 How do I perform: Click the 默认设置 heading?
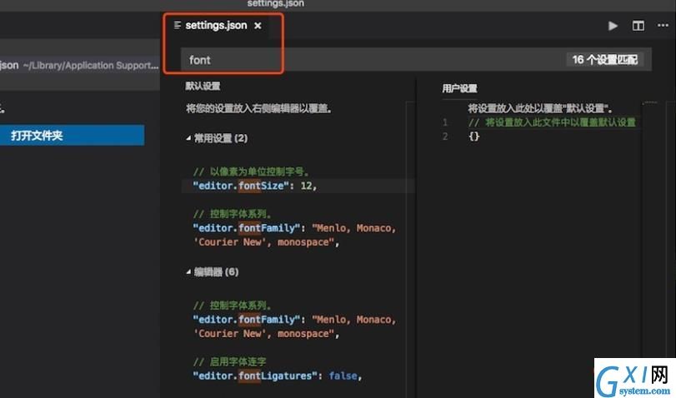point(203,86)
